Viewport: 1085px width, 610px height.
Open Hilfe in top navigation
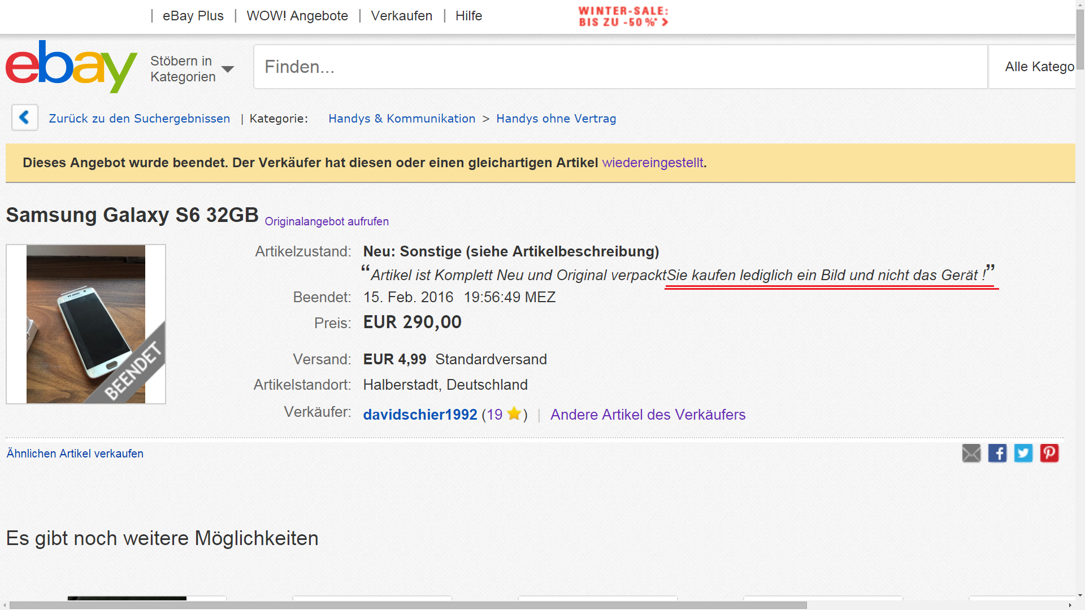pyautogui.click(x=468, y=16)
